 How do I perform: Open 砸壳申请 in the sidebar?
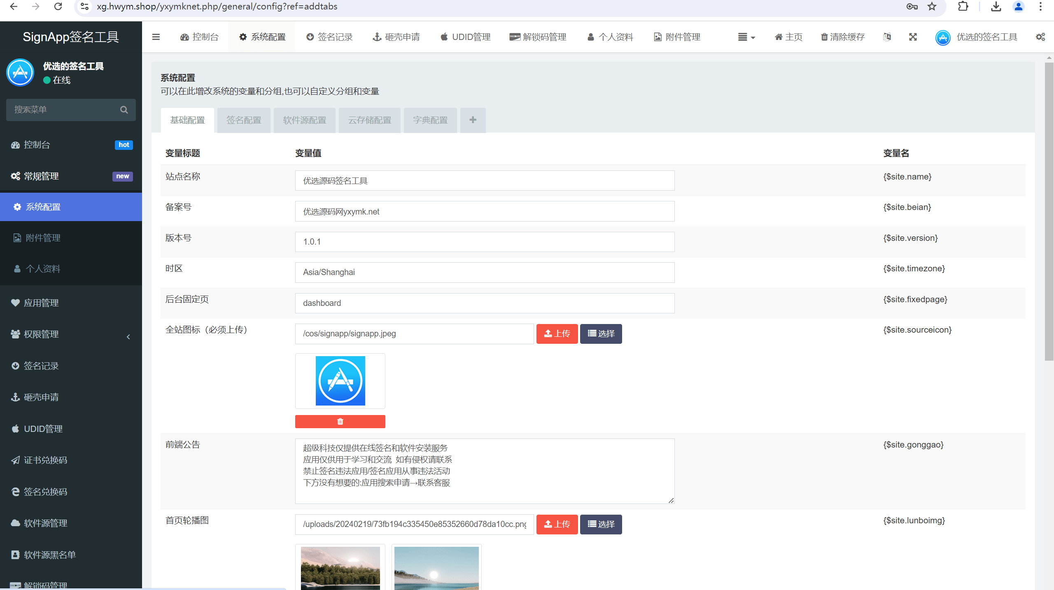tap(71, 397)
